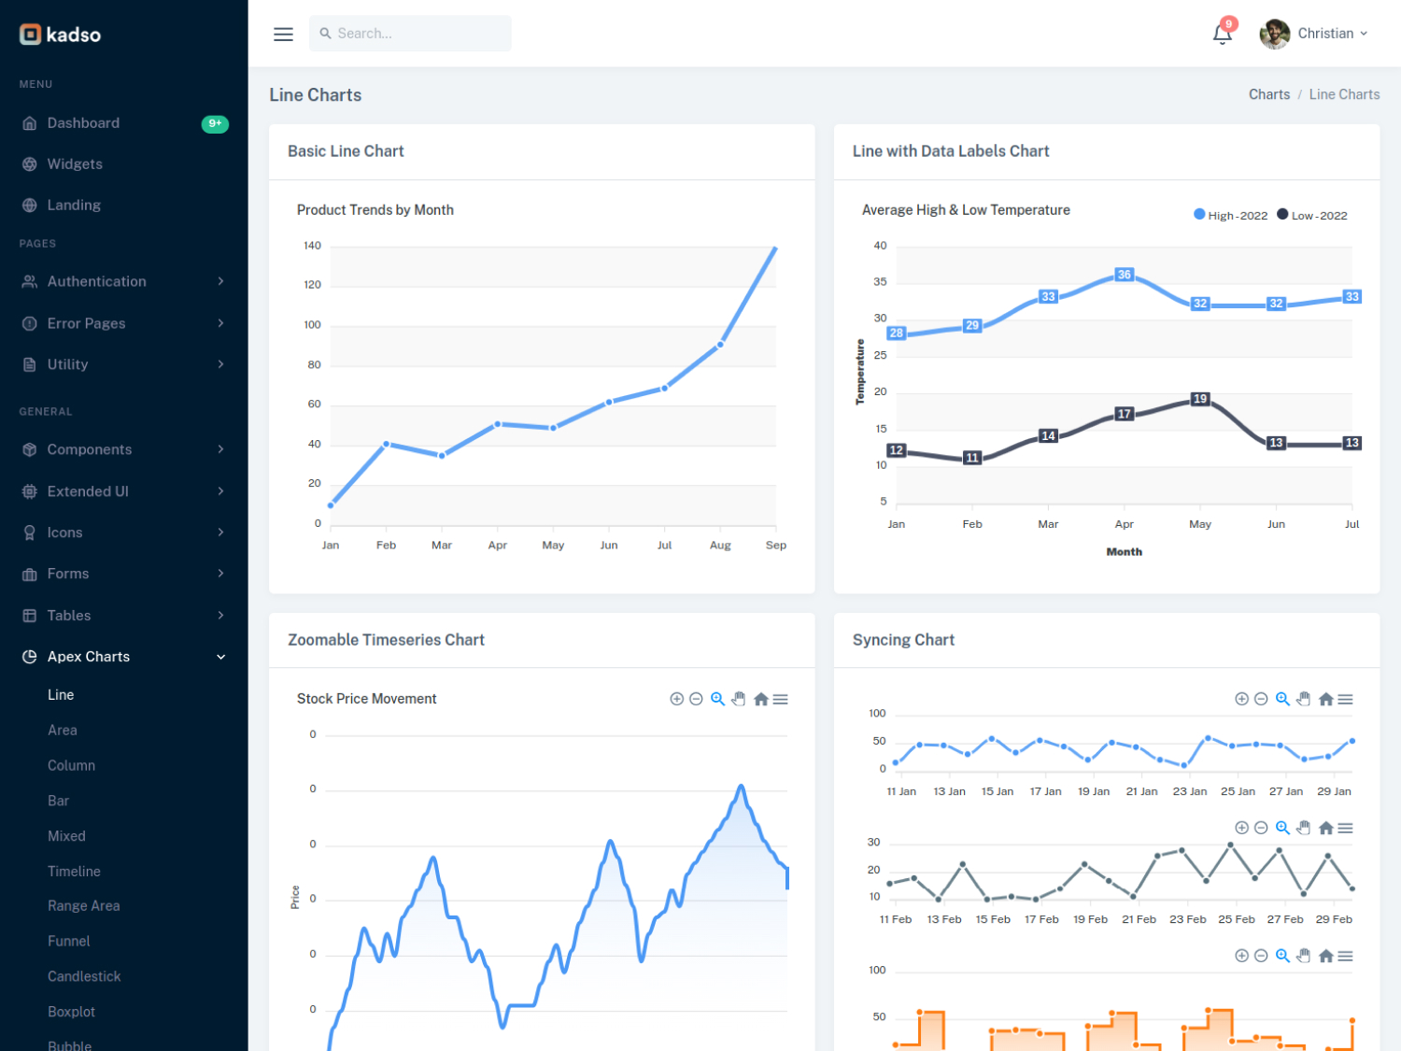The width and height of the screenshot is (1401, 1051).
Task: Open the Area charts menu item
Action: (63, 731)
